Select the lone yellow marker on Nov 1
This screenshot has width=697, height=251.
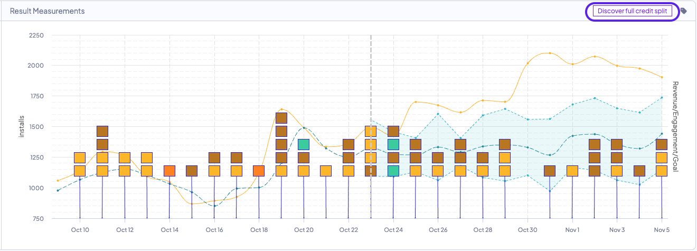coord(572,171)
